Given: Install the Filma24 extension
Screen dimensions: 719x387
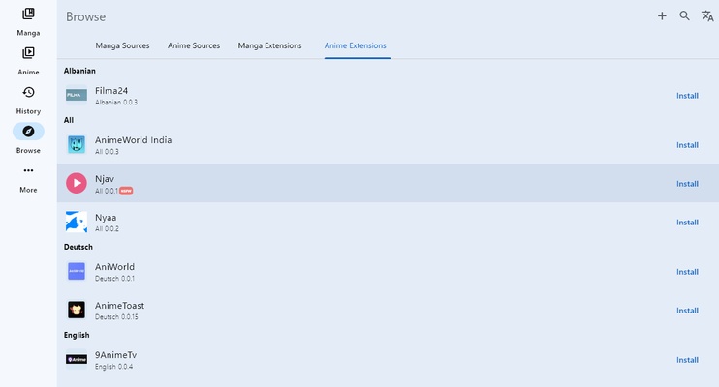Looking at the screenshot, I should 687,96.
